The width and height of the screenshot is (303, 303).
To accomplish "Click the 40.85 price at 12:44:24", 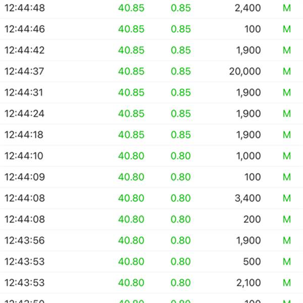I will 131,114.
